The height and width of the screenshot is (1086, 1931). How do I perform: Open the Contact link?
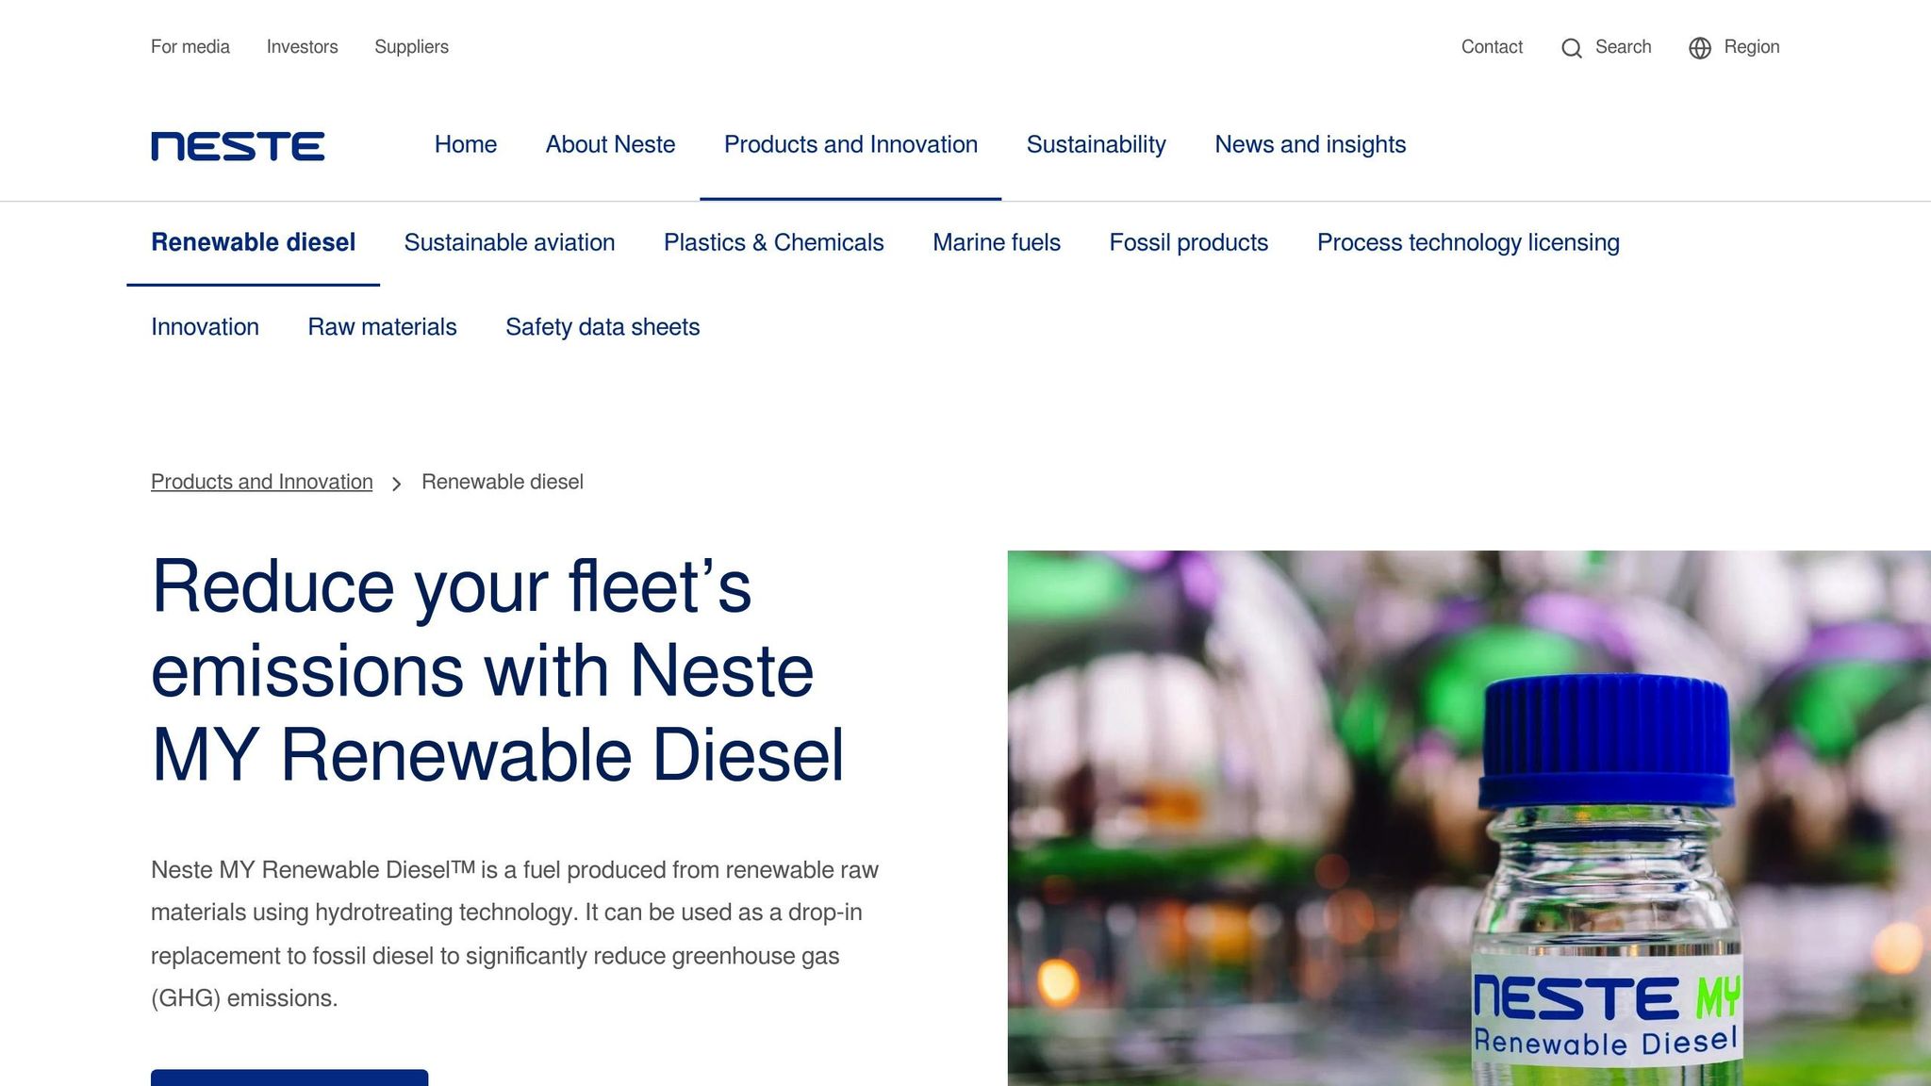coord(1492,47)
